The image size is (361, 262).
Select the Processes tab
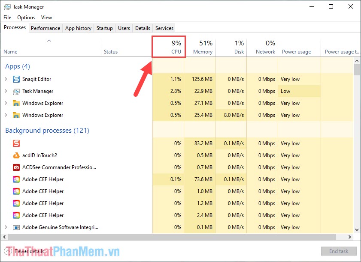(15, 27)
